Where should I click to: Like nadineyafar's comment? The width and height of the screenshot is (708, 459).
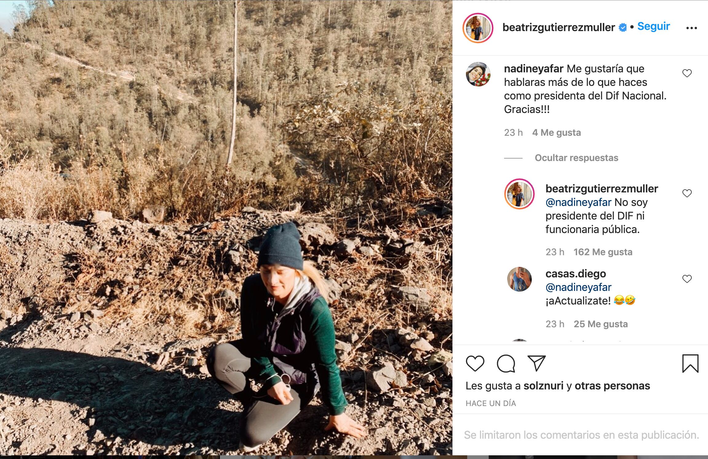[687, 73]
